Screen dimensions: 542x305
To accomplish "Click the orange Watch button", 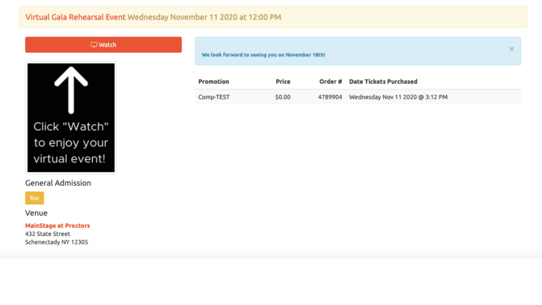I will (x=103, y=44).
